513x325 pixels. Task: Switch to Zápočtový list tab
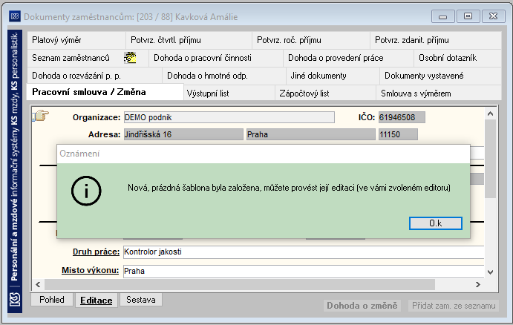[325, 93]
